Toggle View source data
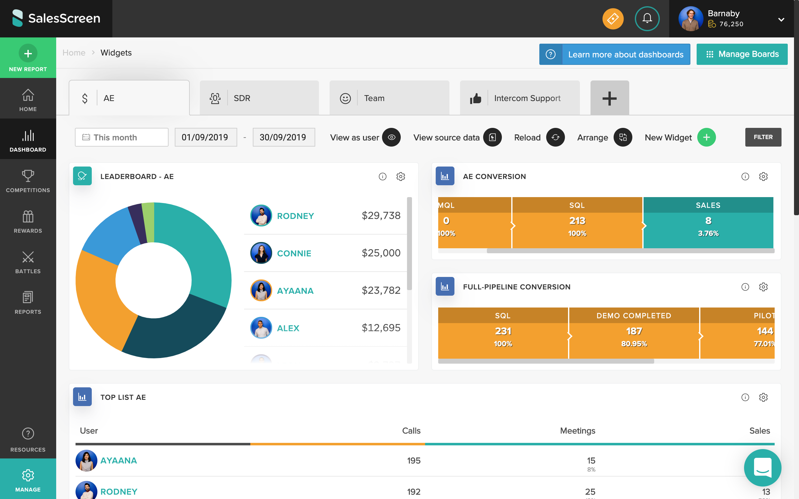This screenshot has width=799, height=499. [x=492, y=137]
